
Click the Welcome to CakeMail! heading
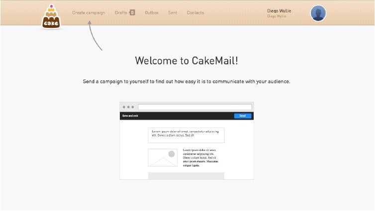(x=187, y=61)
